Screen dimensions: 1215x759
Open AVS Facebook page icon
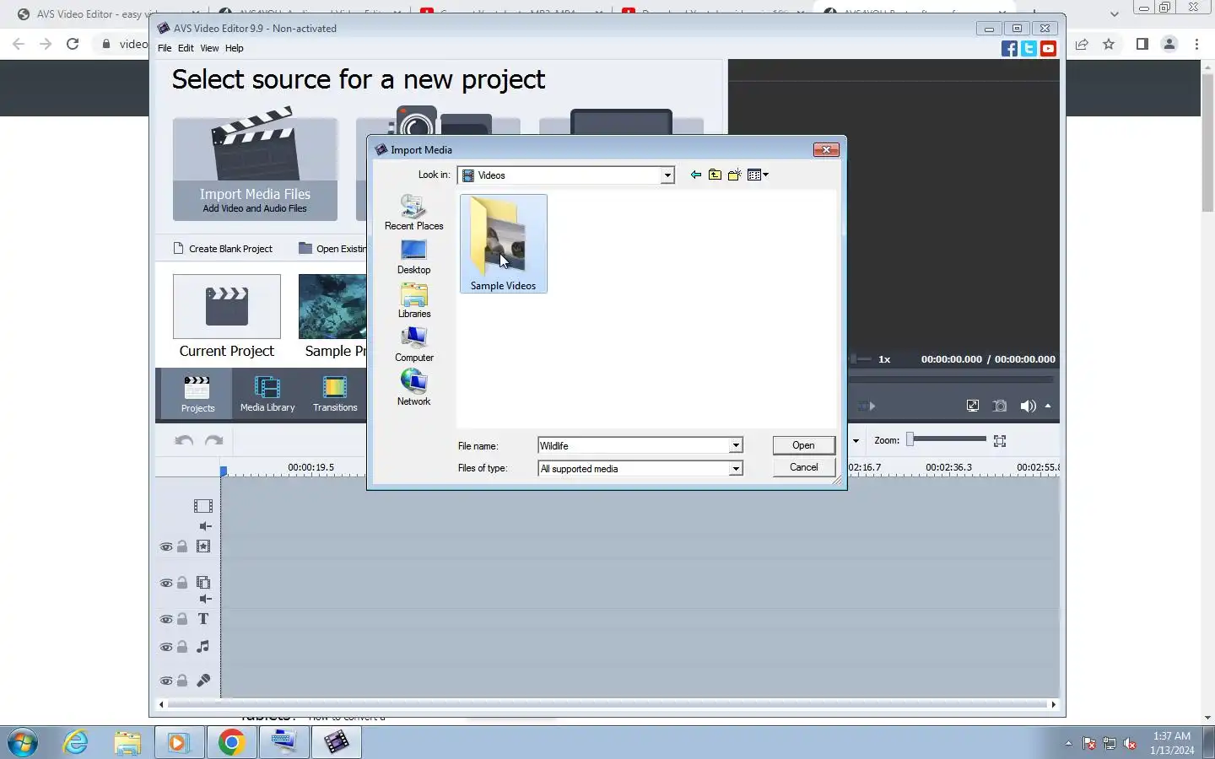[x=1009, y=49]
